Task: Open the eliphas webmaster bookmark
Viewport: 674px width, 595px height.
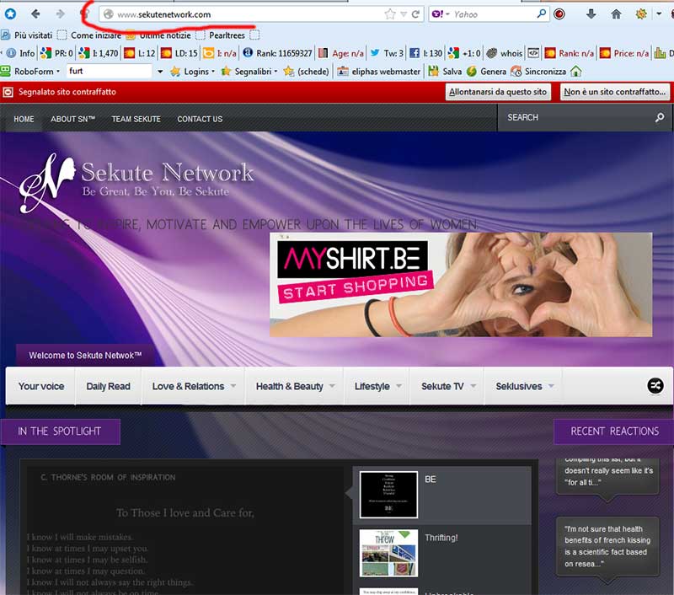Action: coord(378,72)
